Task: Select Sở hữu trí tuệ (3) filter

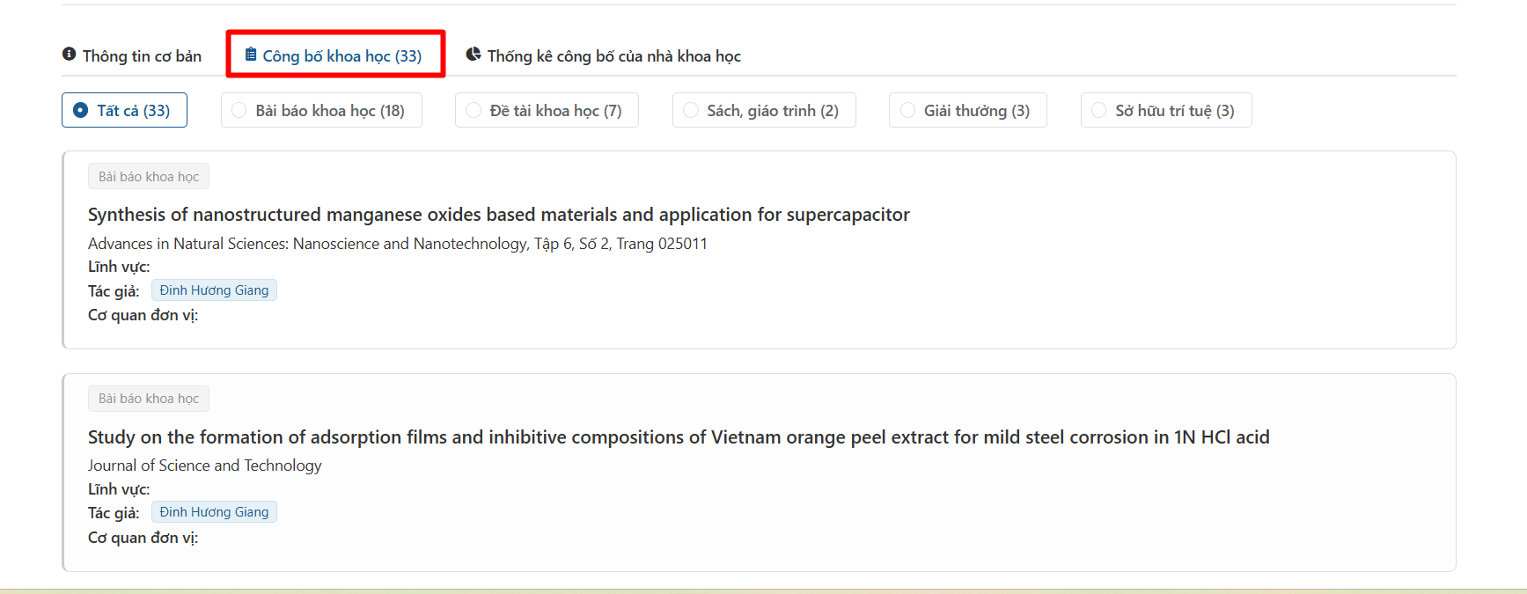Action: pos(1099,110)
